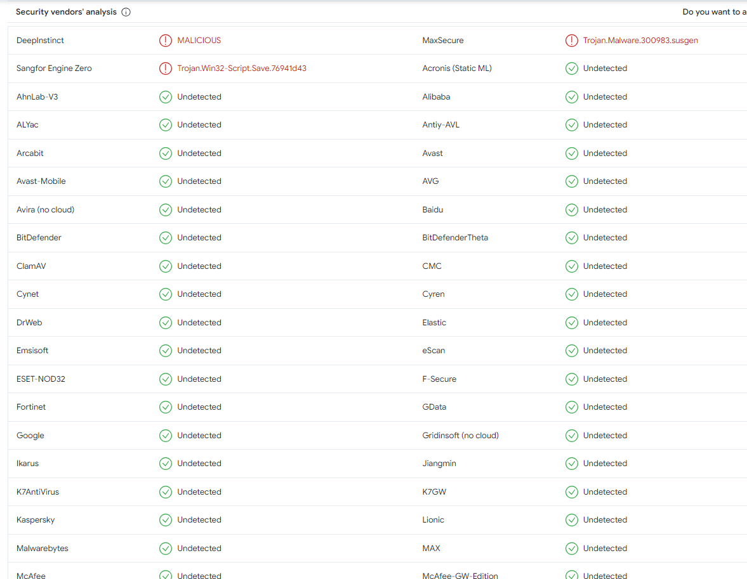Click the green check icon for ALYac
This screenshot has height=579, width=747.
[x=165, y=125]
